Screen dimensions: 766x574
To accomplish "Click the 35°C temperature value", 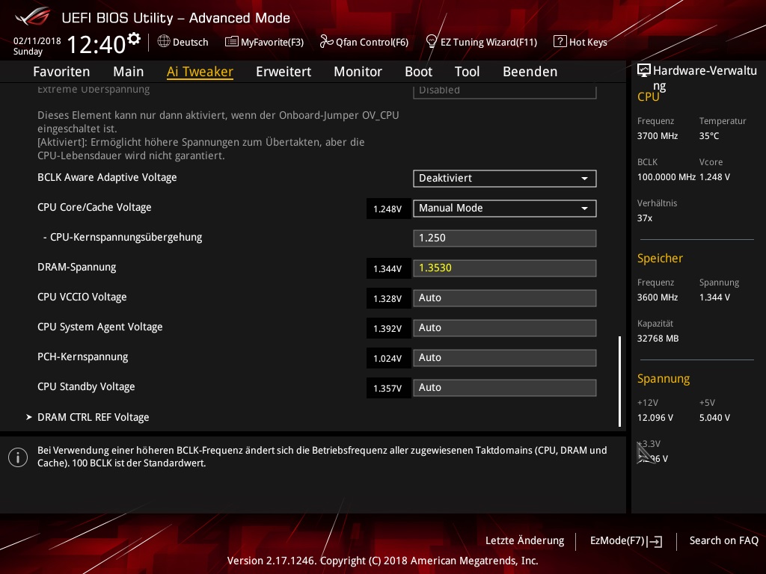I will 709,136.
